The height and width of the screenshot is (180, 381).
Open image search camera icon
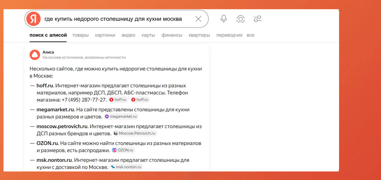[x=241, y=19]
